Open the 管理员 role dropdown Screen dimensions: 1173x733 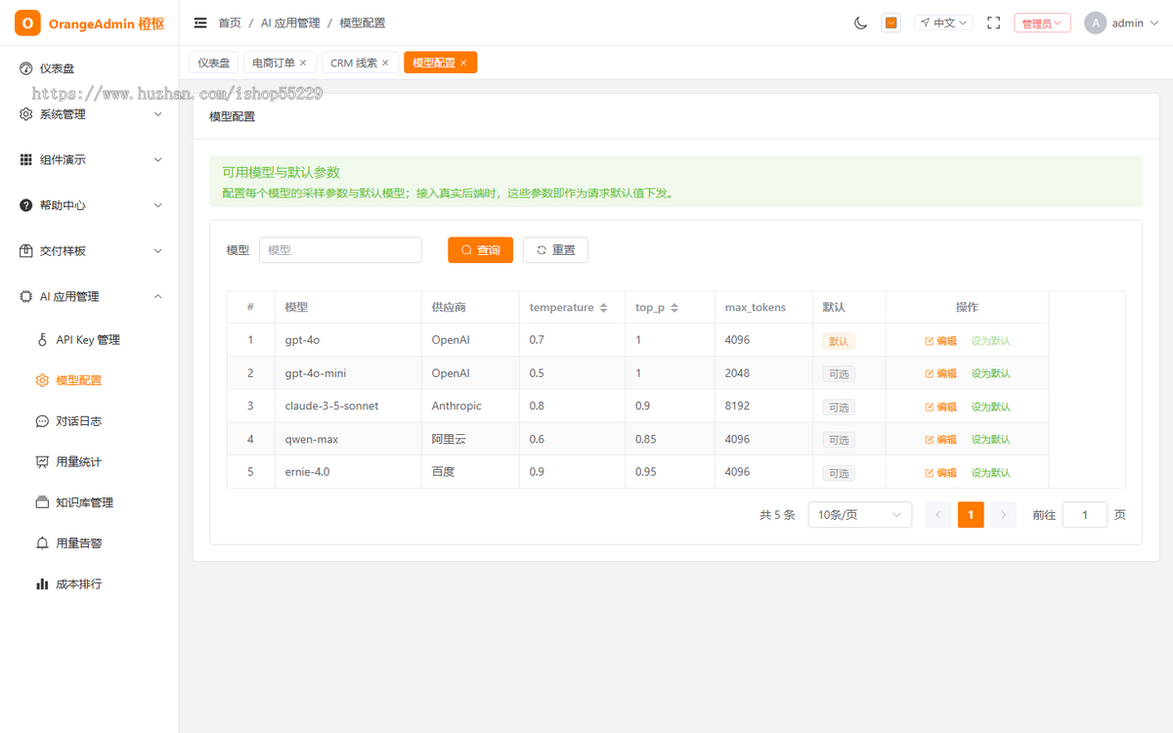point(1042,22)
